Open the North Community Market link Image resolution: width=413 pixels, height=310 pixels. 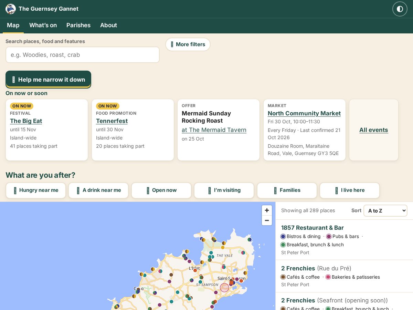click(x=304, y=113)
